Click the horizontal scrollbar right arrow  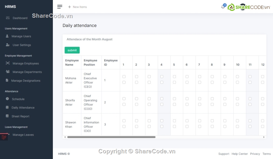click(x=264, y=137)
